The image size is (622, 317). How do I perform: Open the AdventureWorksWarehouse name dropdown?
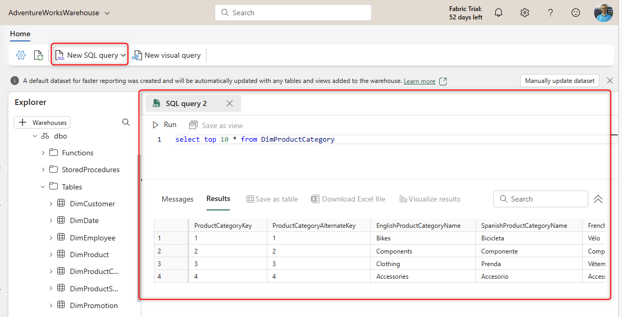107,13
